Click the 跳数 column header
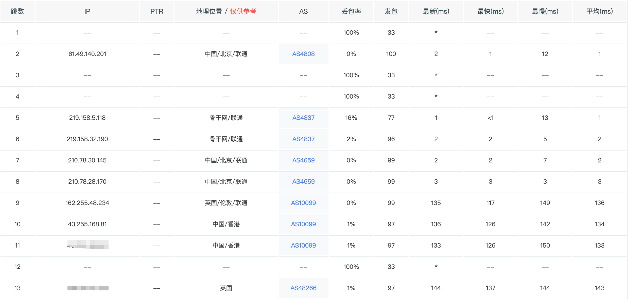The width and height of the screenshot is (628, 299). [17, 11]
